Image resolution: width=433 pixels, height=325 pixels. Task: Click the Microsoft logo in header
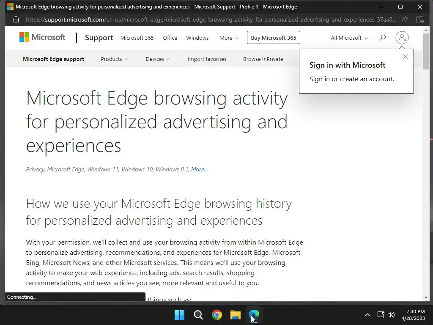click(x=42, y=37)
